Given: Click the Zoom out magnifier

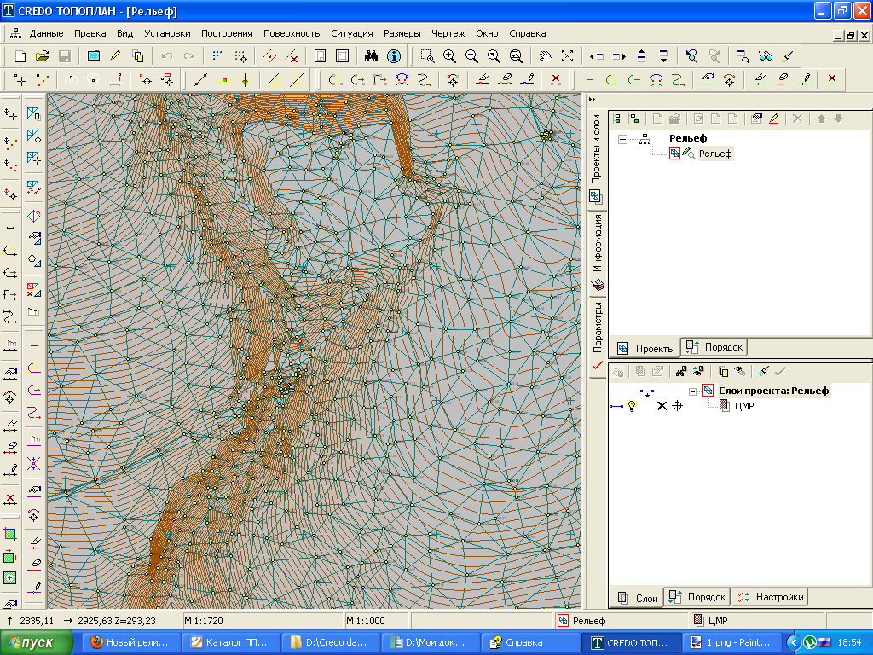Looking at the screenshot, I should tap(471, 55).
